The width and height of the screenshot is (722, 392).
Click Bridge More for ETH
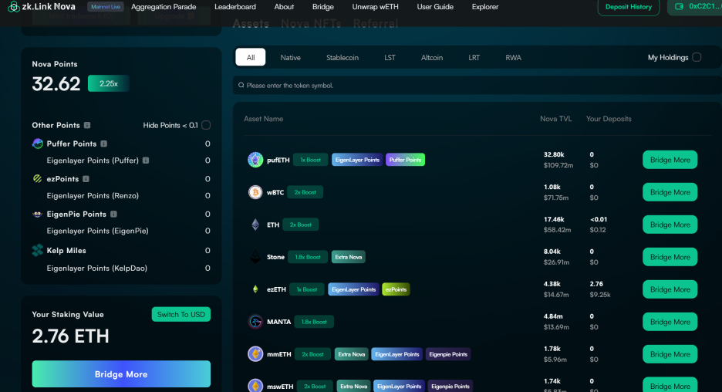(670, 225)
